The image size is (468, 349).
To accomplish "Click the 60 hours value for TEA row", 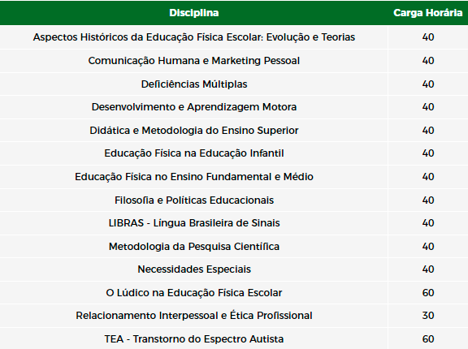I will (428, 339).
